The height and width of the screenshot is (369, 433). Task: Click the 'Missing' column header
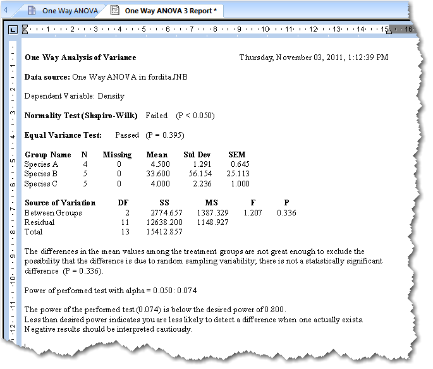click(117, 155)
